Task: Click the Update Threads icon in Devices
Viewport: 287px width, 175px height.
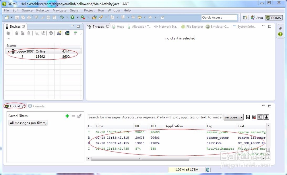Action: (37, 33)
